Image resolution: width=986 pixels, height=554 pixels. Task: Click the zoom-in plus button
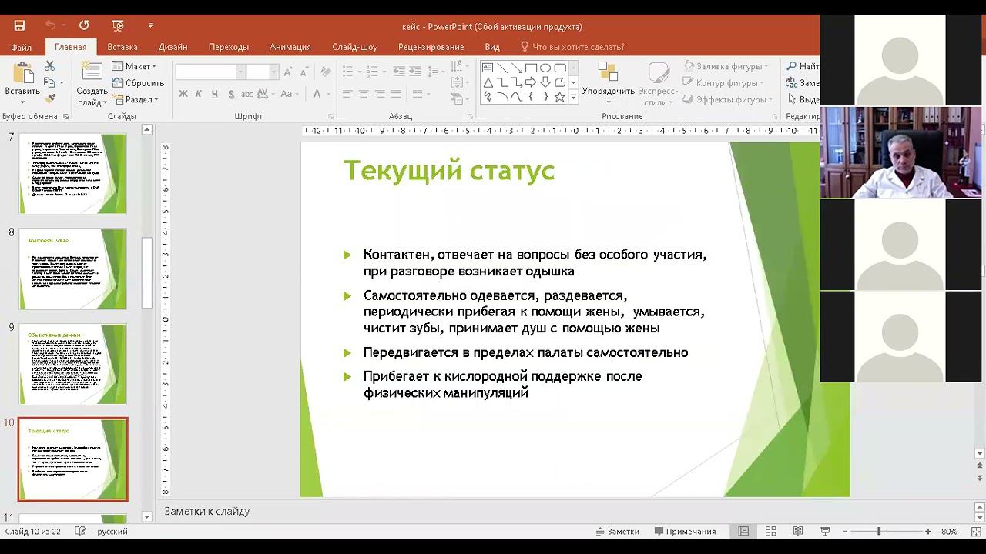tap(928, 531)
